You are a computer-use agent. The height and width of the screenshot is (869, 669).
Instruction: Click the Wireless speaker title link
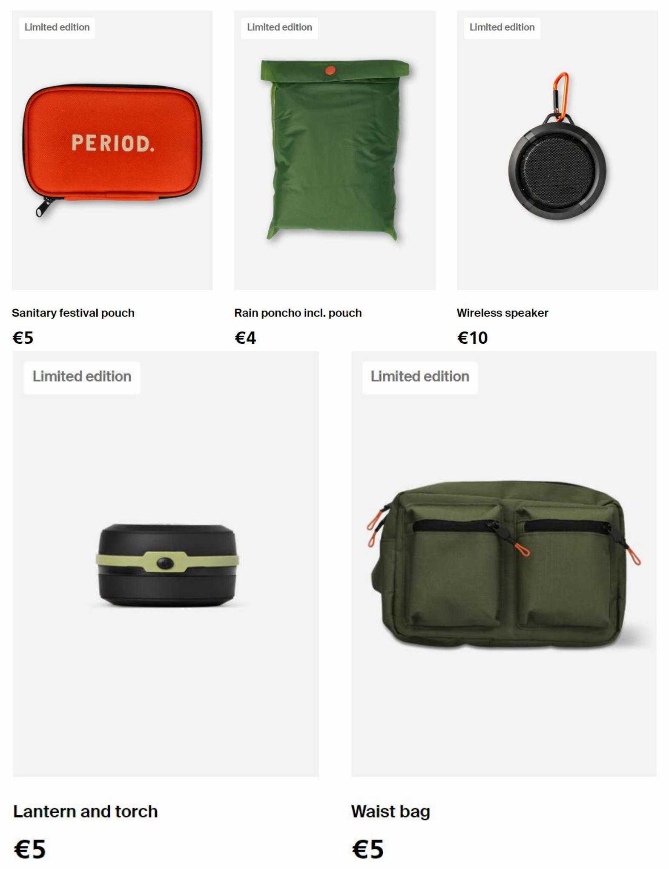pos(502,313)
